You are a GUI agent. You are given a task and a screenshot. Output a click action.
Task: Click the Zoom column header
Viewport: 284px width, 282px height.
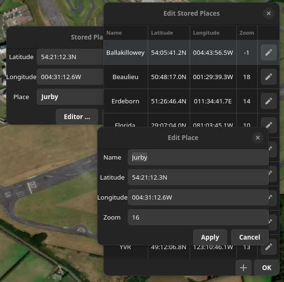coord(247,33)
